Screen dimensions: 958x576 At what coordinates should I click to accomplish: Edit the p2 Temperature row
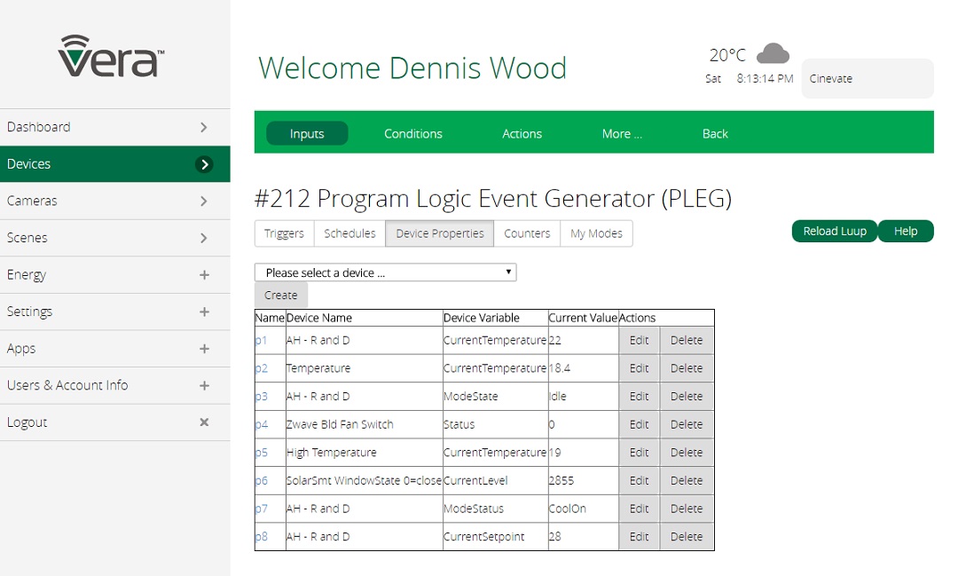tap(639, 368)
